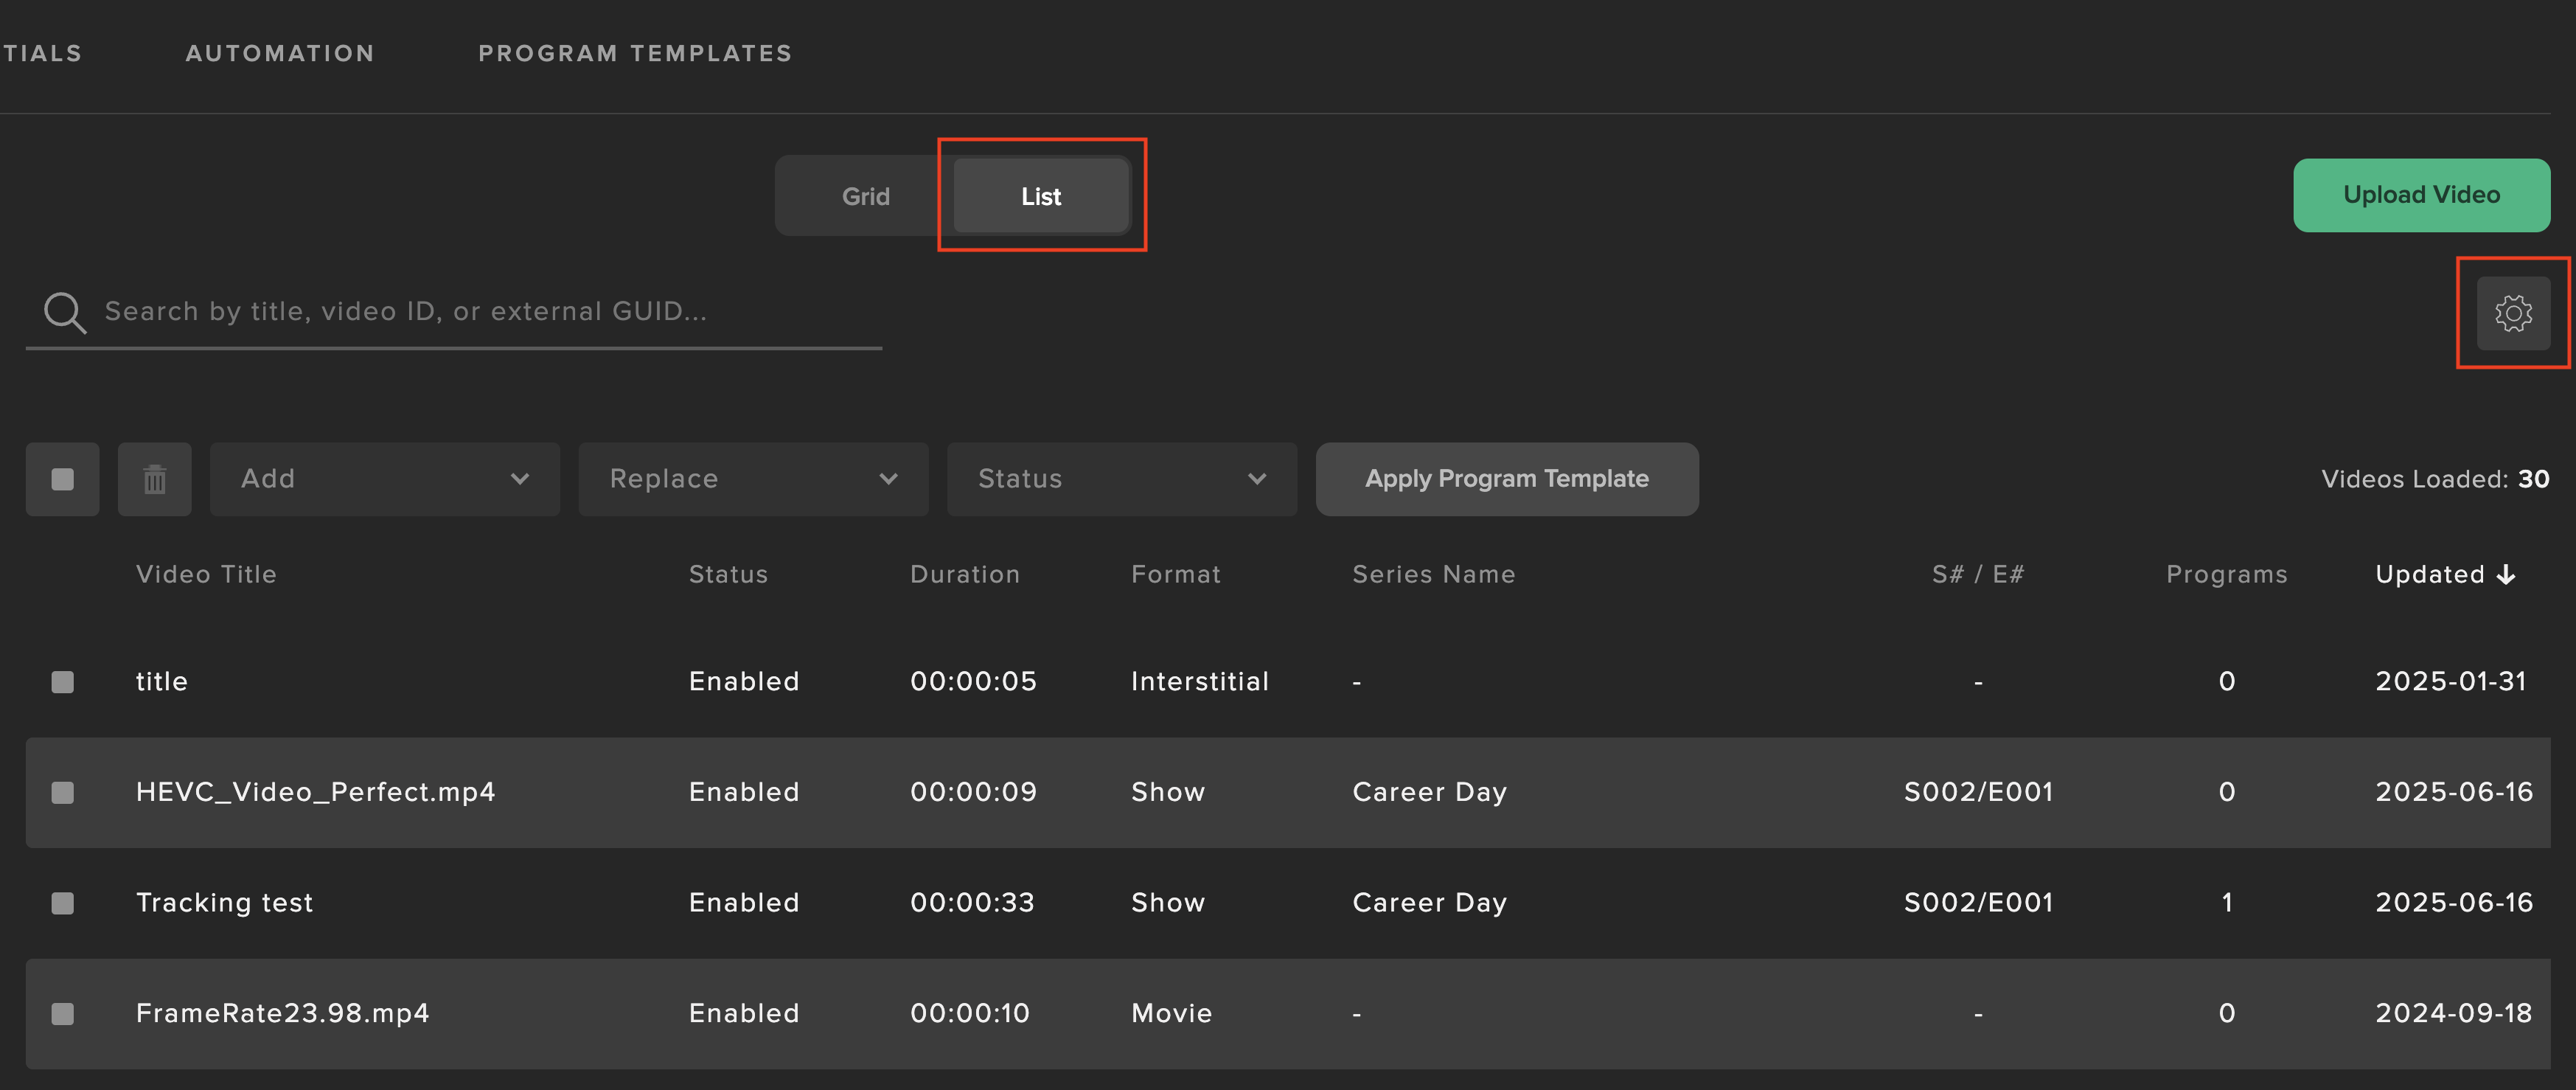Check the box for title video
2576x1090 pixels.
pos(62,682)
